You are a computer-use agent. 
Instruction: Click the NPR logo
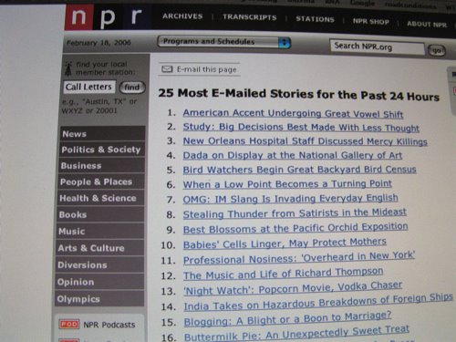[107, 16]
